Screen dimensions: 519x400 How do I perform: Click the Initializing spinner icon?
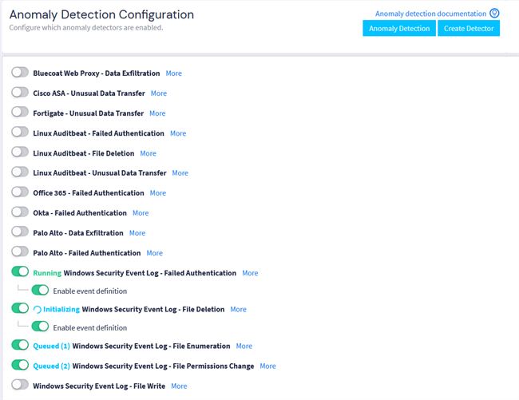[37, 310]
